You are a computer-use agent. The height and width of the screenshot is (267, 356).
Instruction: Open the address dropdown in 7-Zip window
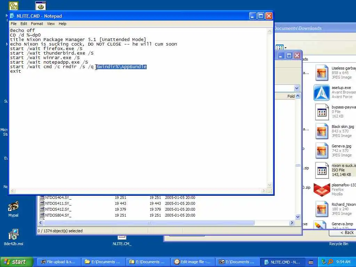(x=297, y=88)
